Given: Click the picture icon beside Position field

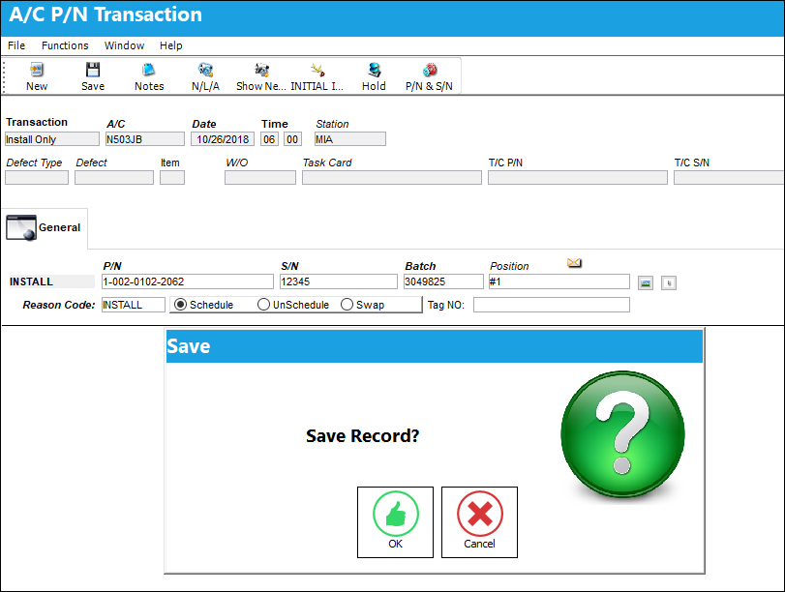Looking at the screenshot, I should pos(646,282).
